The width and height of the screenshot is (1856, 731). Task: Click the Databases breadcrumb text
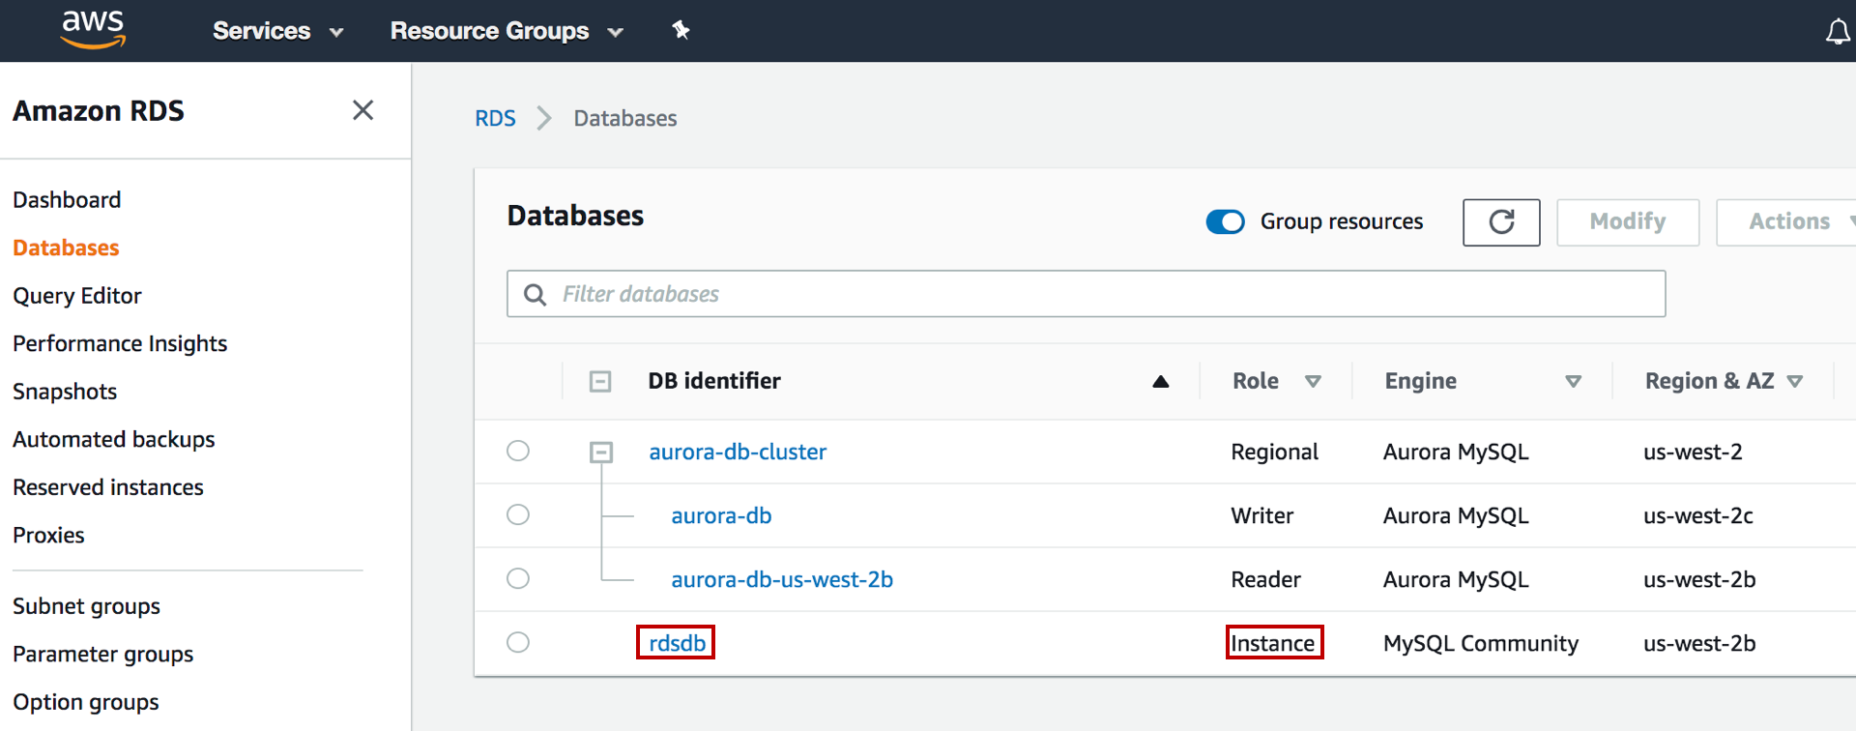625,118
